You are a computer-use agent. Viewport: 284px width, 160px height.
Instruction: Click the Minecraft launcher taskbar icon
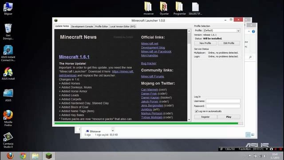point(49,156)
